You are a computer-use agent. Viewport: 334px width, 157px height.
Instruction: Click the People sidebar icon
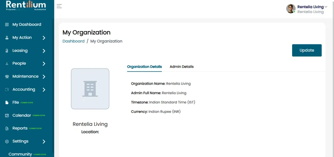click(x=7, y=63)
